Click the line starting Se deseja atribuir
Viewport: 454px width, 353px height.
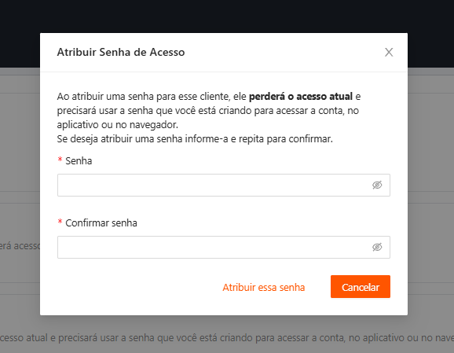click(x=195, y=139)
